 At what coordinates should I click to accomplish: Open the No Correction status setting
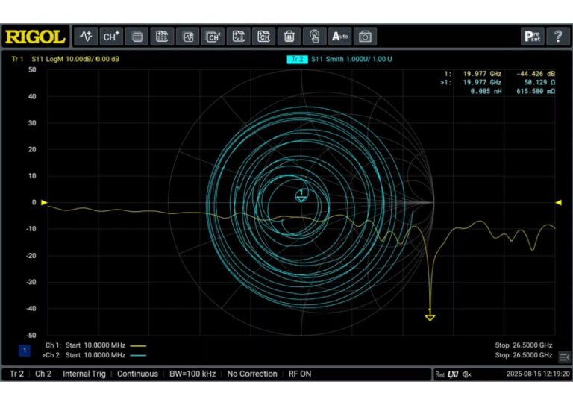point(252,374)
